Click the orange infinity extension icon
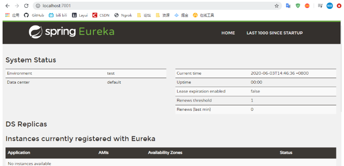This screenshot has height=166, width=344. point(307,6)
